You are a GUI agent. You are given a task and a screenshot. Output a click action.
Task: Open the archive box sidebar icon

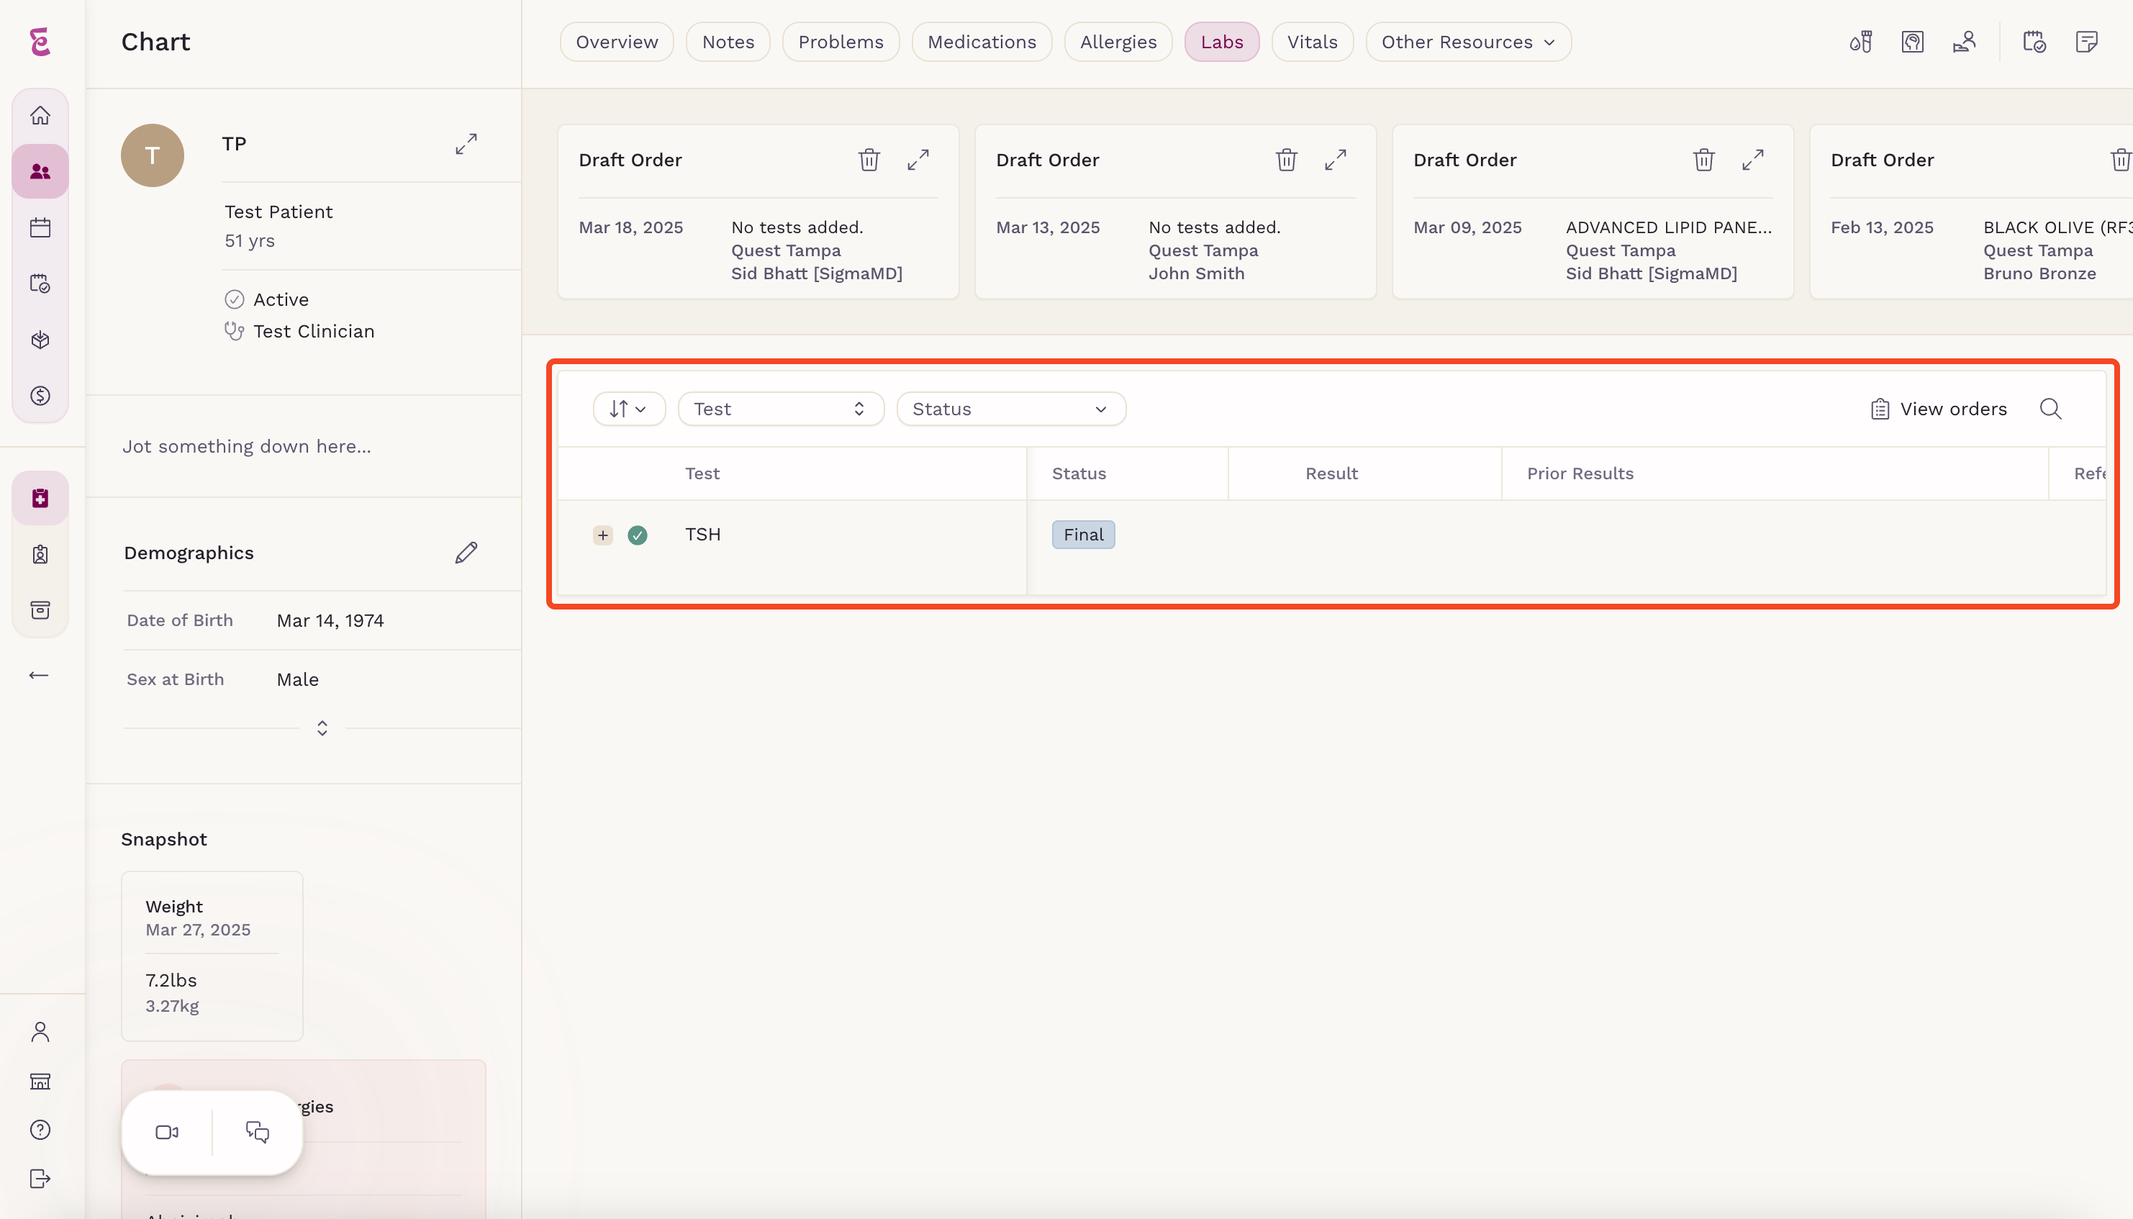[x=40, y=610]
